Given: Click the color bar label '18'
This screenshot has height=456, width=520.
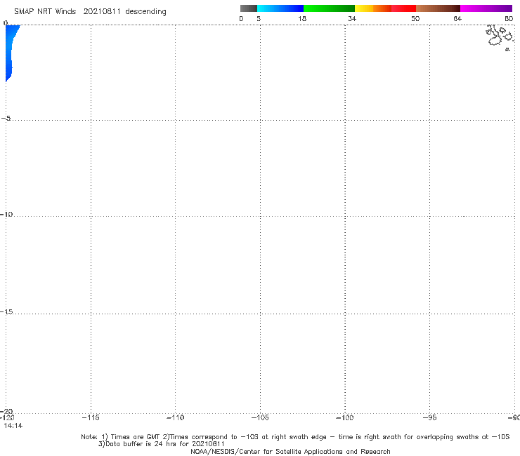Looking at the screenshot, I should (x=302, y=19).
